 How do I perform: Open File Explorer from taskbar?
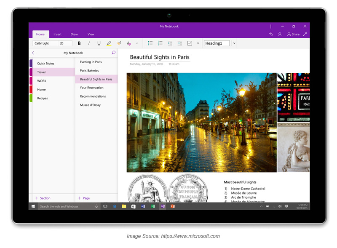click(x=124, y=206)
